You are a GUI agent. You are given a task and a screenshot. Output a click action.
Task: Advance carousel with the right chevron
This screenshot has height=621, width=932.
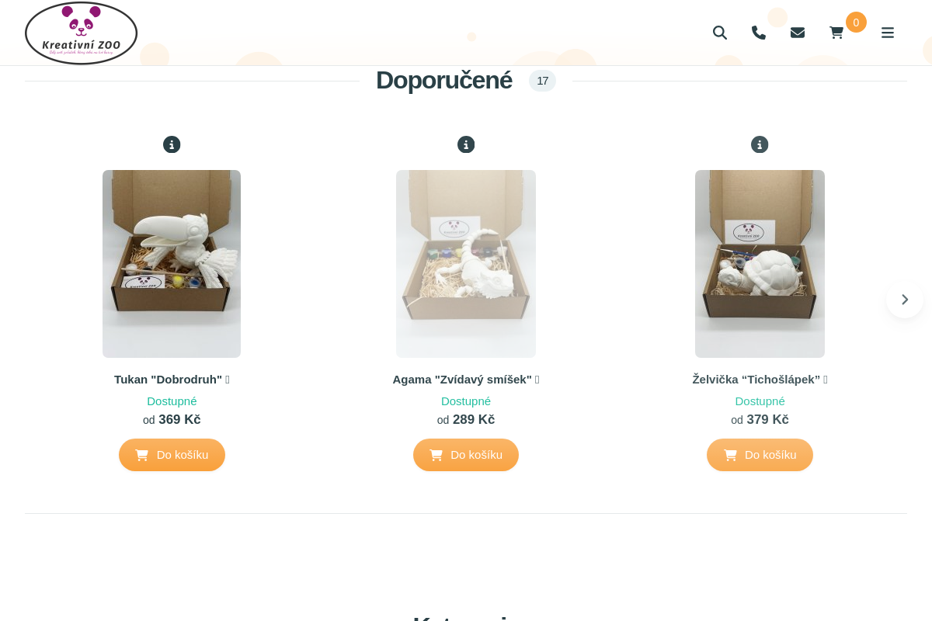tap(905, 300)
